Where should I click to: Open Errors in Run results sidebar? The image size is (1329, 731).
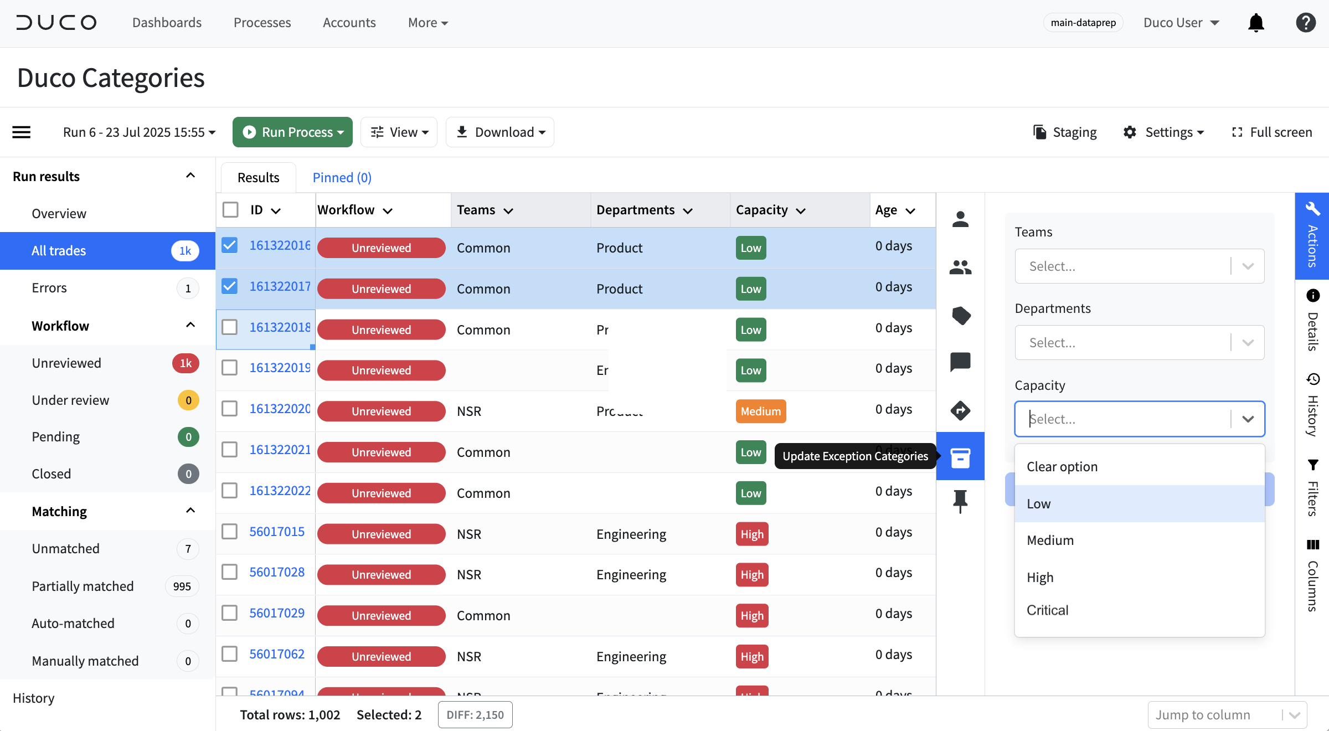click(x=107, y=288)
